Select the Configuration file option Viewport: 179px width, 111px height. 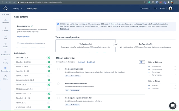pyautogui.click(x=146, y=46)
